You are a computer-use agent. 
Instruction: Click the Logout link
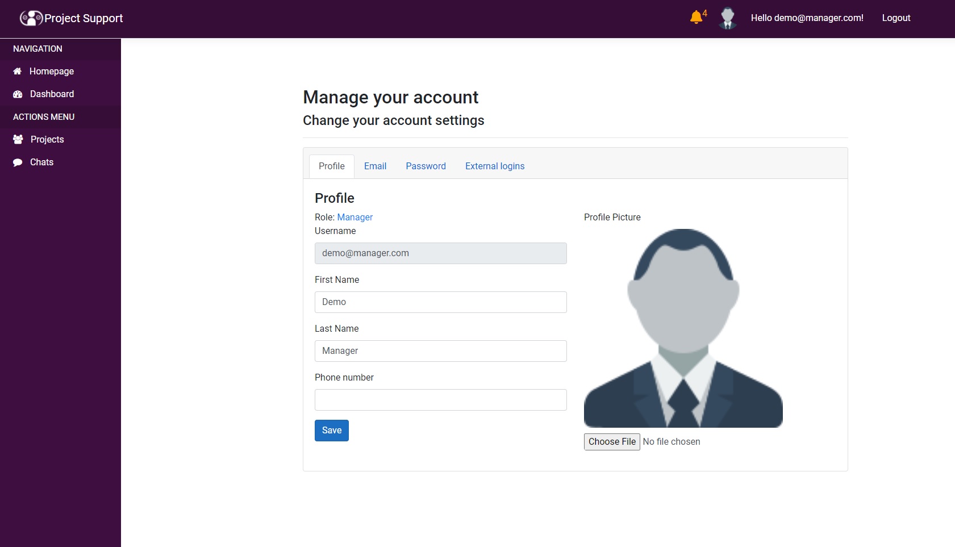(896, 18)
